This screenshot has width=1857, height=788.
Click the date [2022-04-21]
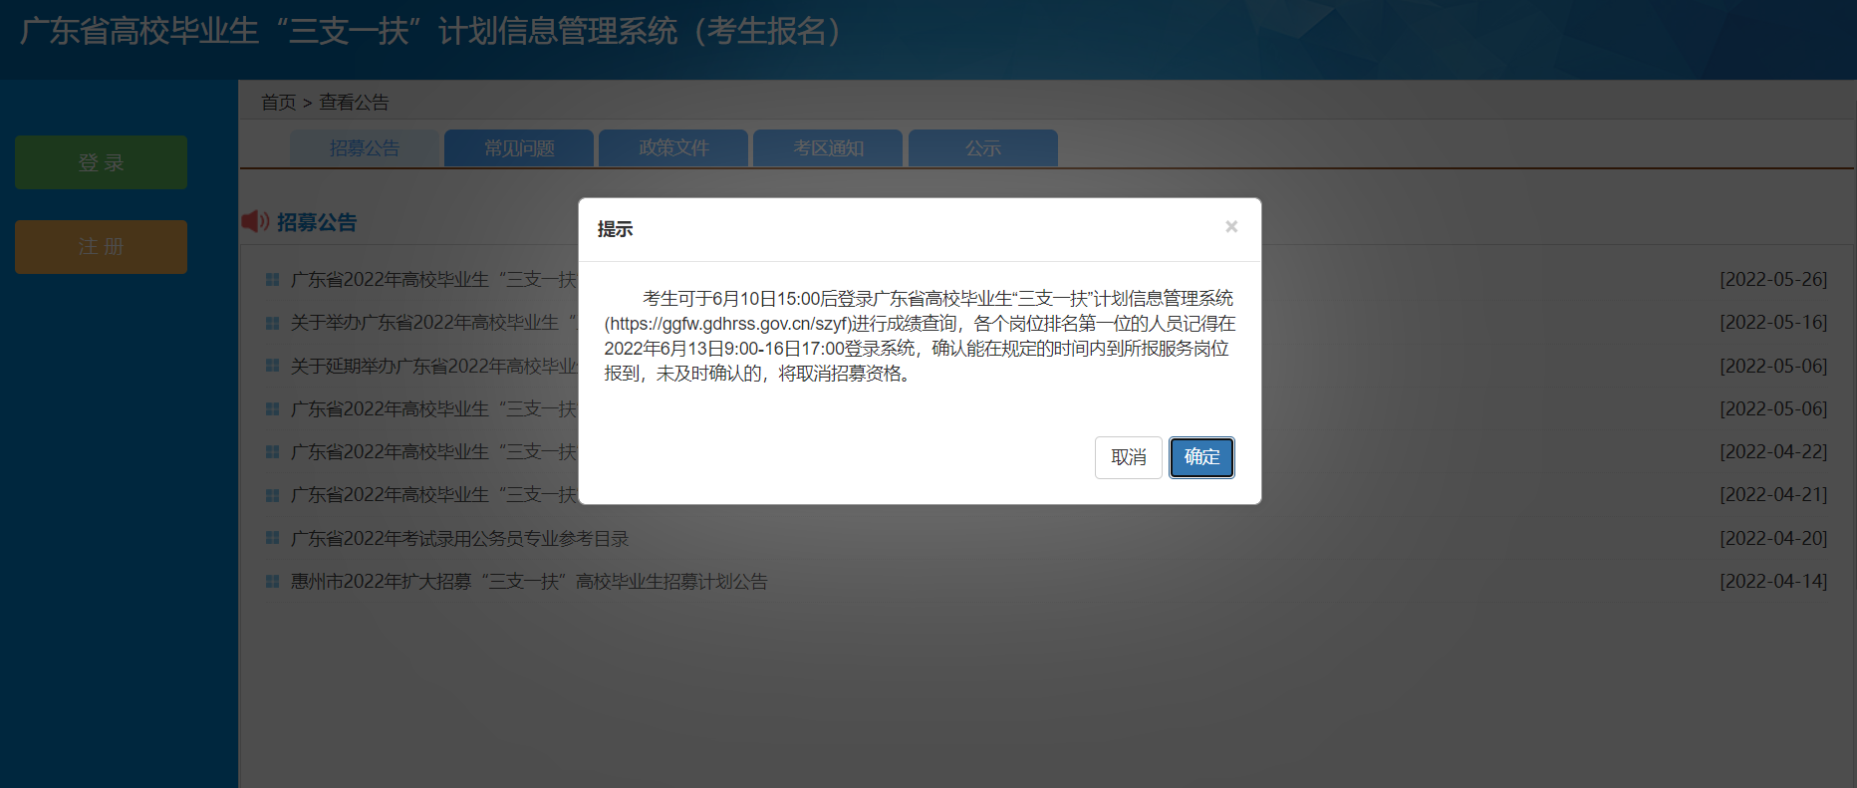[1773, 495]
